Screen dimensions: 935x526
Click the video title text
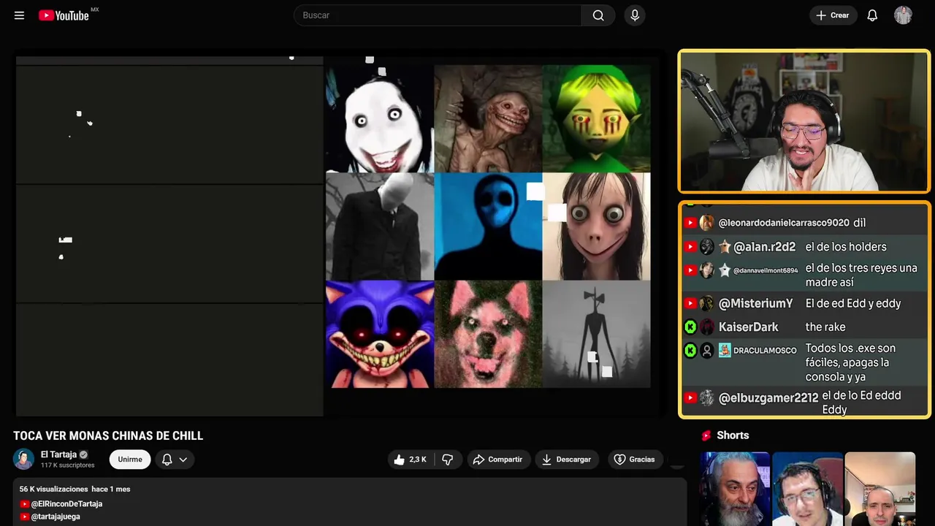[108, 435]
